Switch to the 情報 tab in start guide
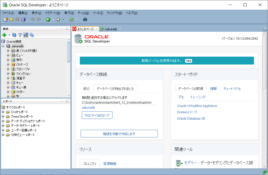 coord(213,89)
